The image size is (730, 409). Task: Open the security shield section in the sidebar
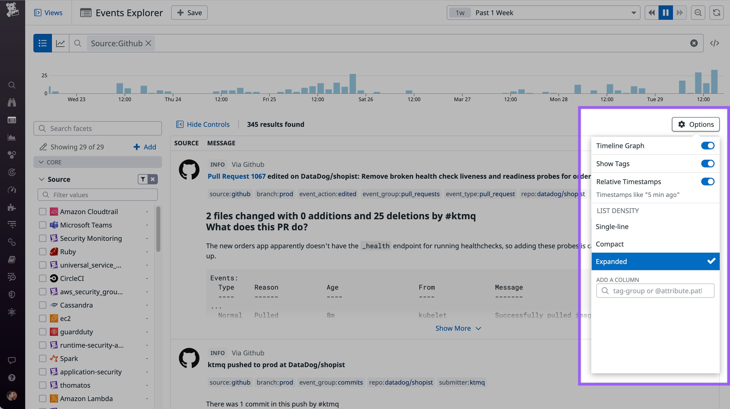(12, 294)
